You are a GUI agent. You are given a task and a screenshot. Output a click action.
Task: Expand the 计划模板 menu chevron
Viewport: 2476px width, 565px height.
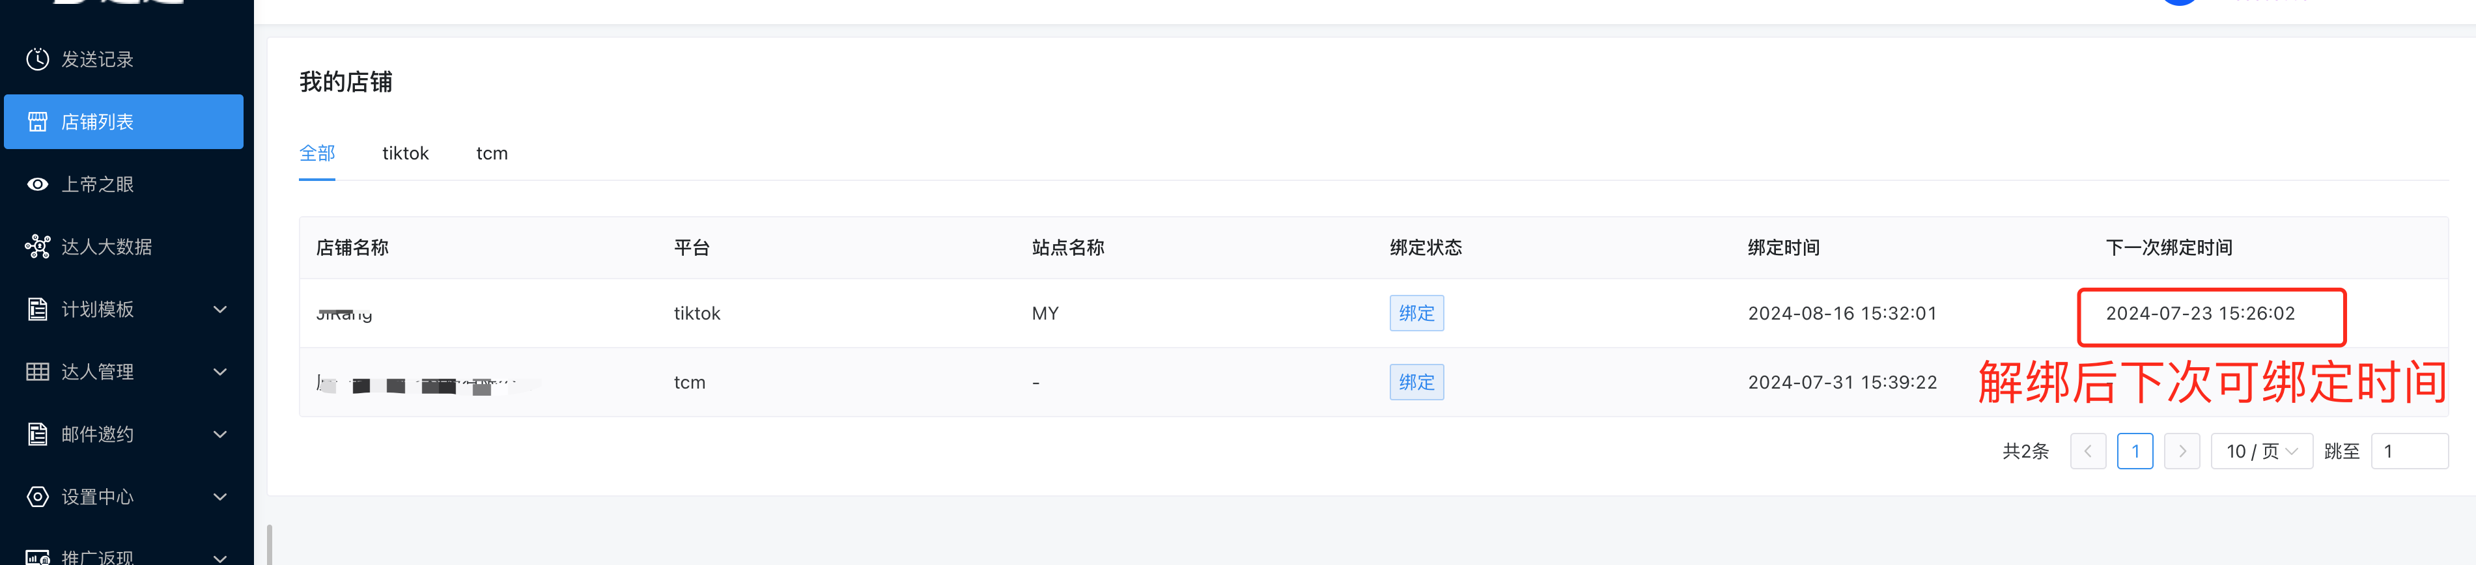coord(220,309)
